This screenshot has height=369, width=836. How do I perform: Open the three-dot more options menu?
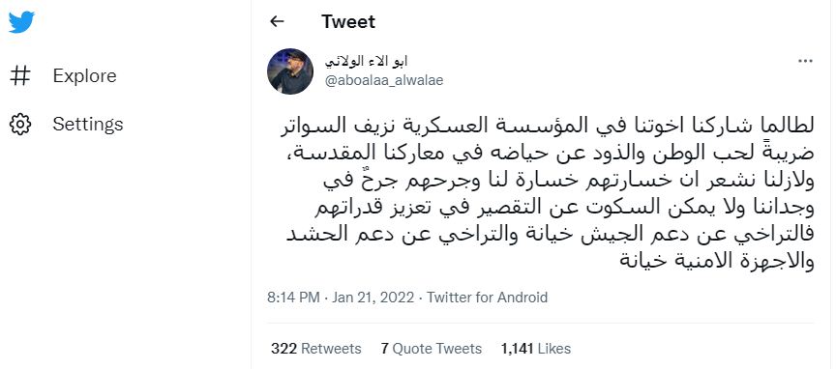click(x=805, y=62)
